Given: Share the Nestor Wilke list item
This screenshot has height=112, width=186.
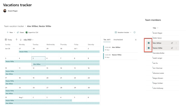Looking at the screenshot, I should point(172,48).
